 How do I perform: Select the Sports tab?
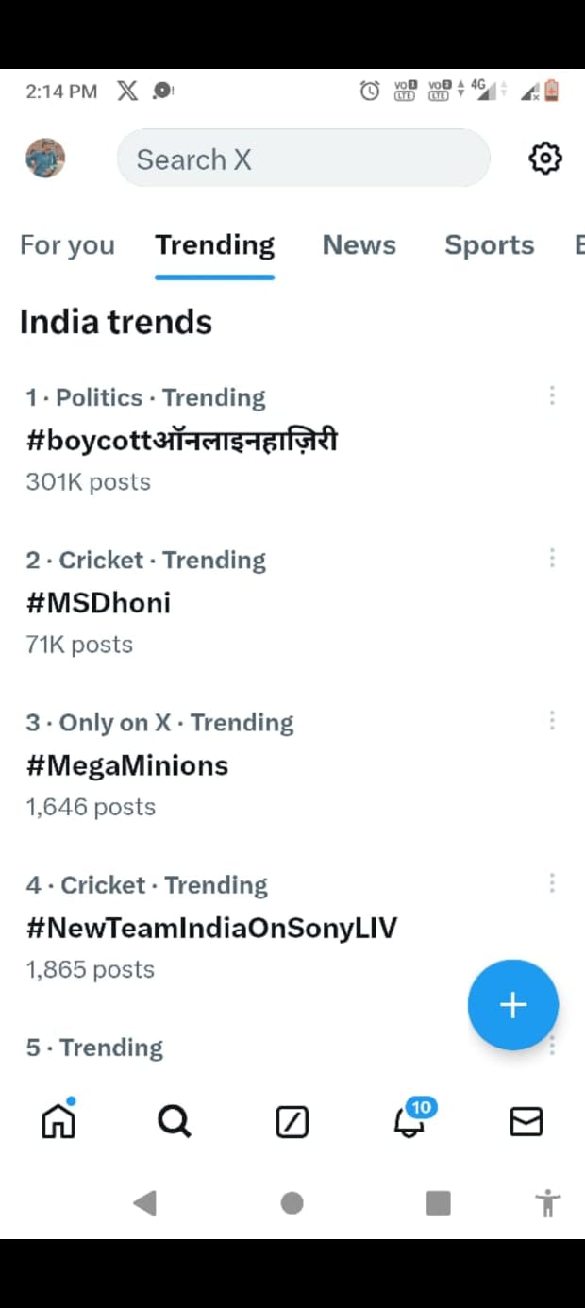(489, 245)
